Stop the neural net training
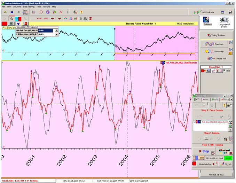The image size is (236, 183). (204, 151)
